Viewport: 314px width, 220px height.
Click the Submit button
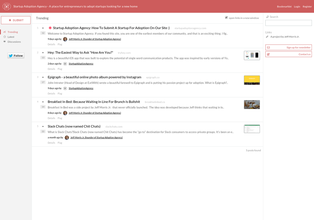coord(16,20)
